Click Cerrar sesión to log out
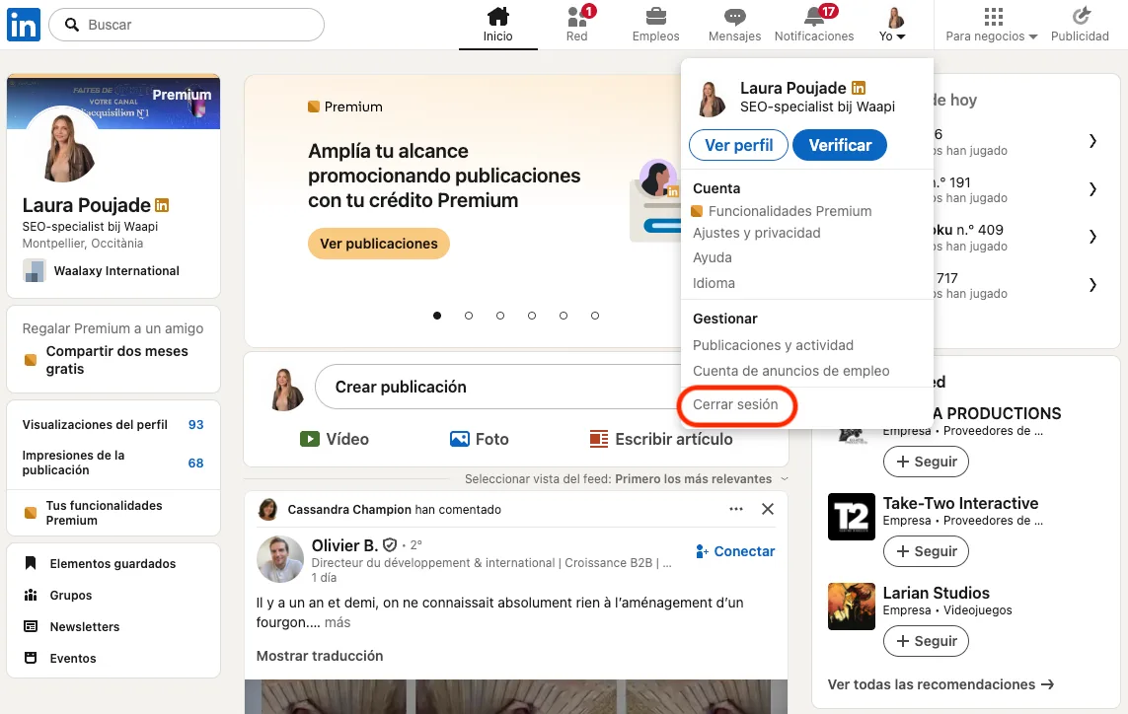Image resolution: width=1128 pixels, height=714 pixels. 735,404
